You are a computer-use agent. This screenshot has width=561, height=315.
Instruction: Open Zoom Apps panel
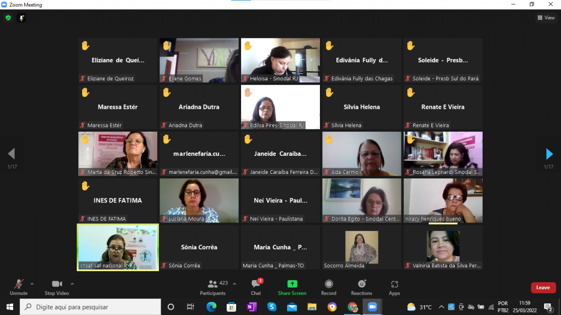tap(394, 287)
